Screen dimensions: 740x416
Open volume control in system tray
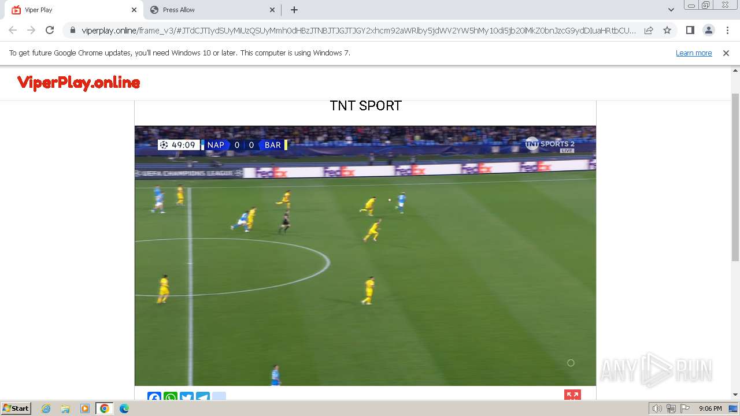coord(657,408)
